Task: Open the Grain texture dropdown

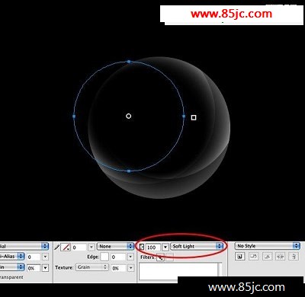Action: [91, 267]
